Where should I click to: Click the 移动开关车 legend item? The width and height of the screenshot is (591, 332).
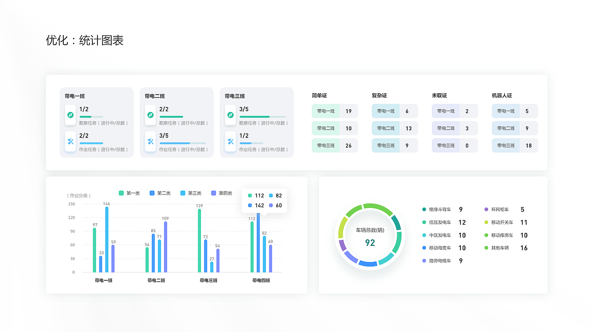tap(506, 222)
